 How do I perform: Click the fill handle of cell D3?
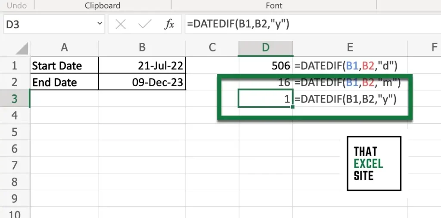293,107
